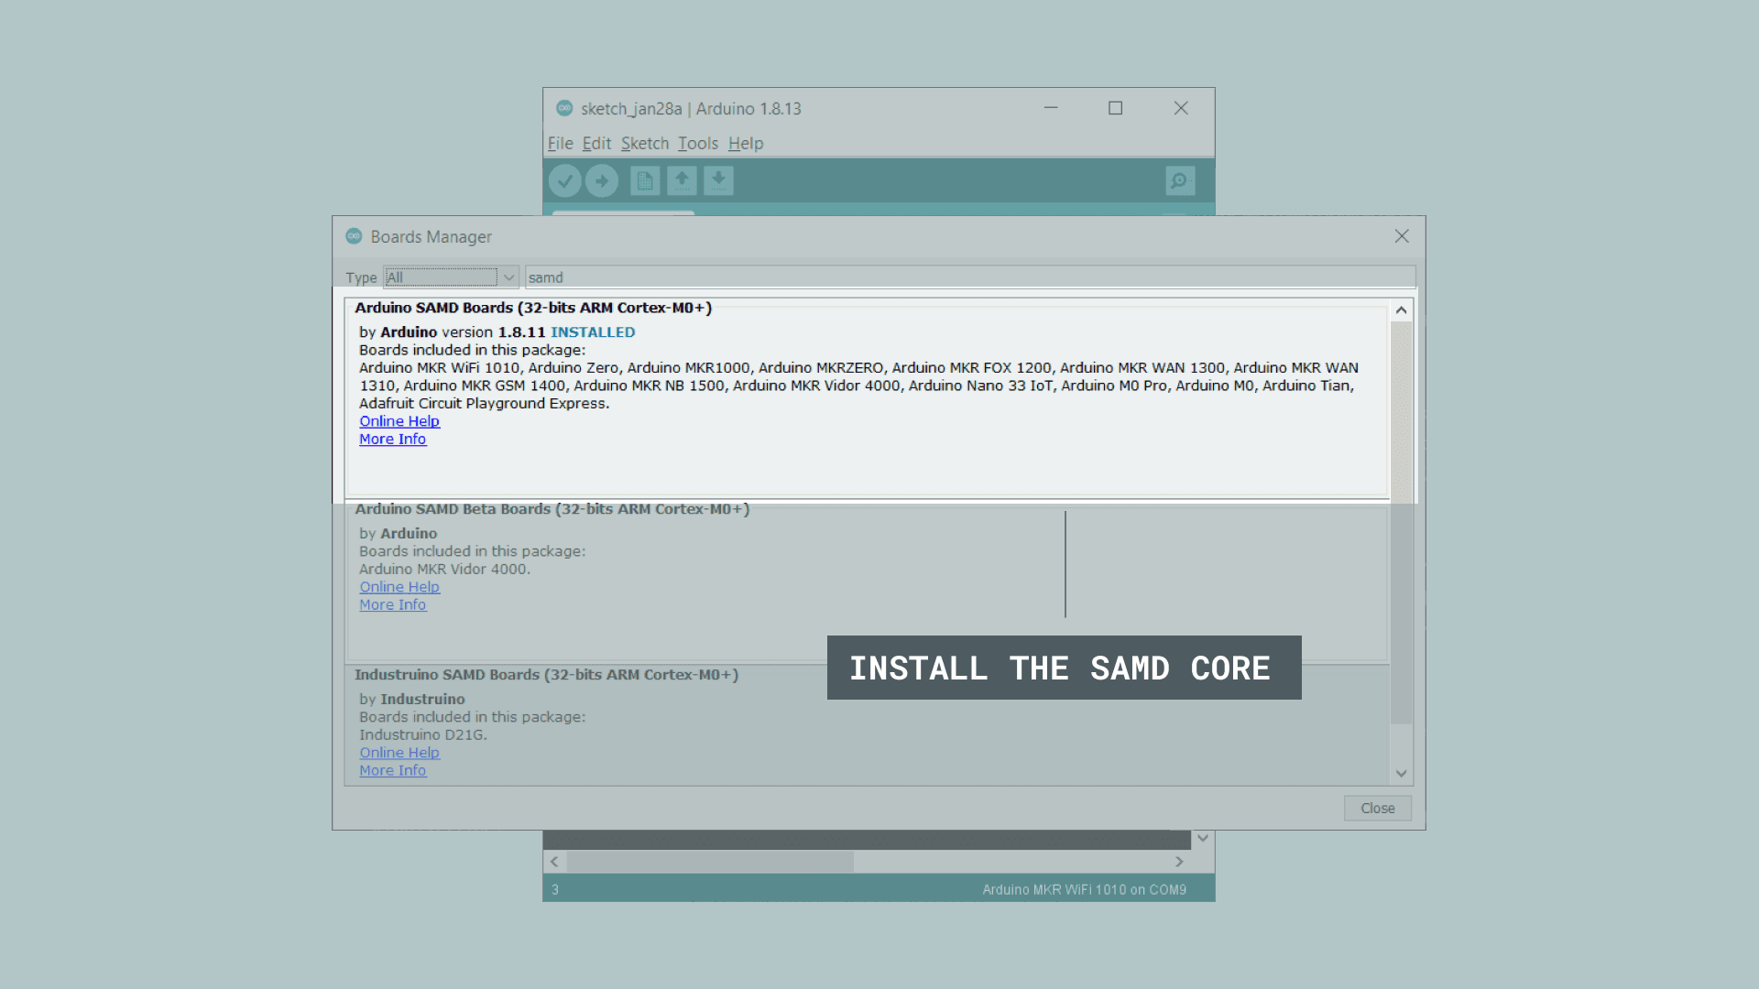The width and height of the screenshot is (1759, 989).
Task: Select the samd search input field
Action: tap(967, 277)
